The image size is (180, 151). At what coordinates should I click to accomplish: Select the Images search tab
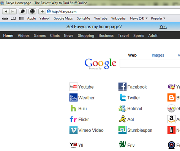coord(158,55)
